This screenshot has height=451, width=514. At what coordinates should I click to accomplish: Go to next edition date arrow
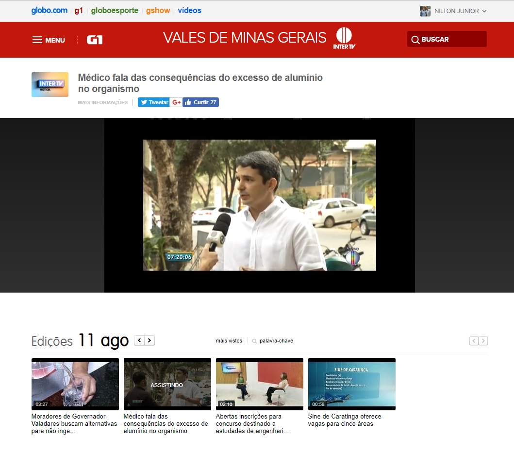pos(149,341)
